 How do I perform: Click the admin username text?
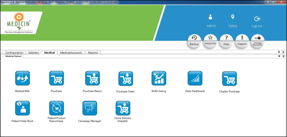(x=211, y=26)
